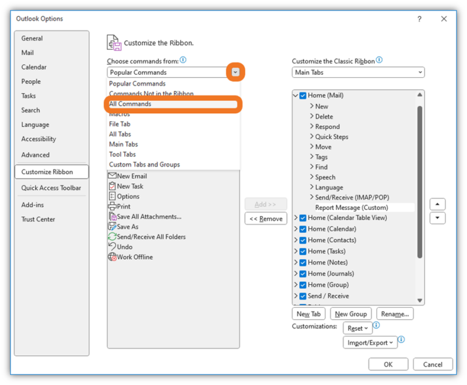
Task: Select the Print command icon
Action: click(x=112, y=206)
